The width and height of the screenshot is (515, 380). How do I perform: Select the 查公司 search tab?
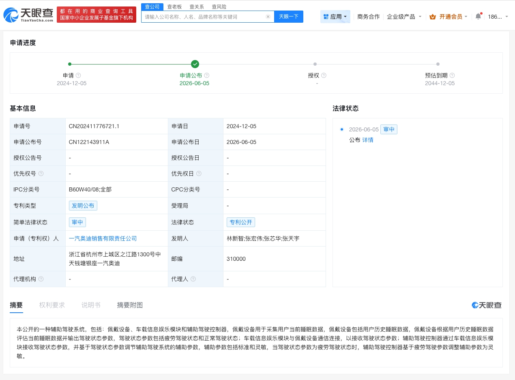tap(152, 6)
